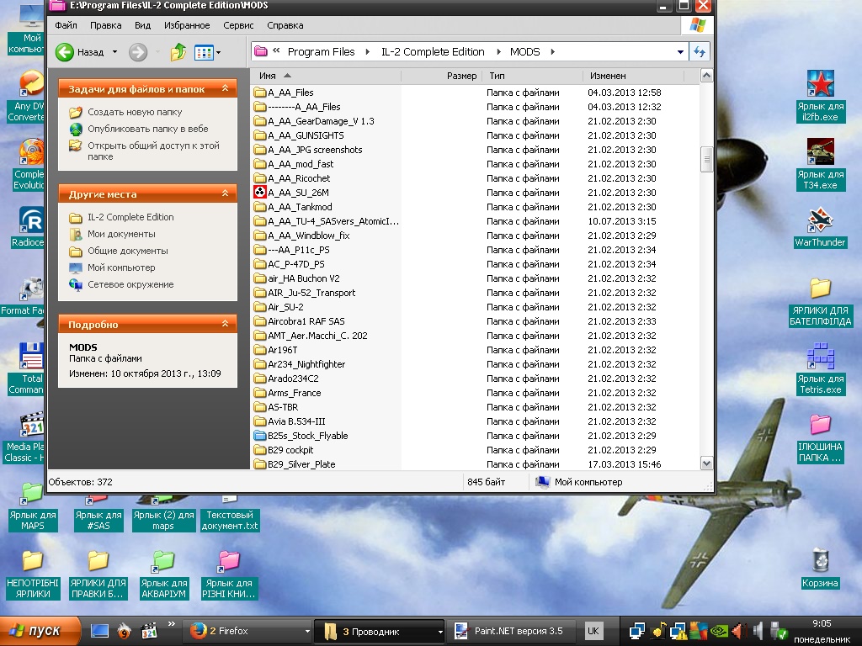Click the address bar refresh/go icon

[x=698, y=51]
